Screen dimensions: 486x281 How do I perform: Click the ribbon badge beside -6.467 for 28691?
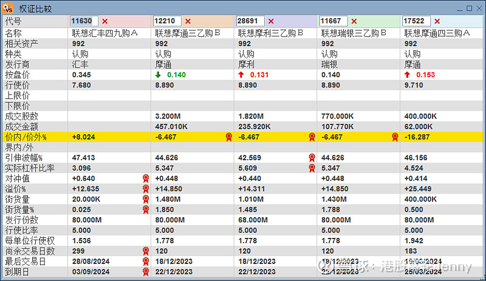tap(312, 137)
